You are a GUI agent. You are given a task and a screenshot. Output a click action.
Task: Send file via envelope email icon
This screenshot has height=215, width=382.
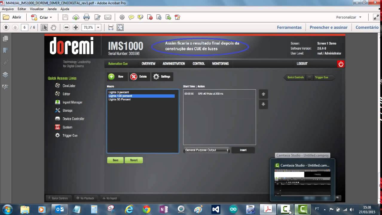[108, 17]
